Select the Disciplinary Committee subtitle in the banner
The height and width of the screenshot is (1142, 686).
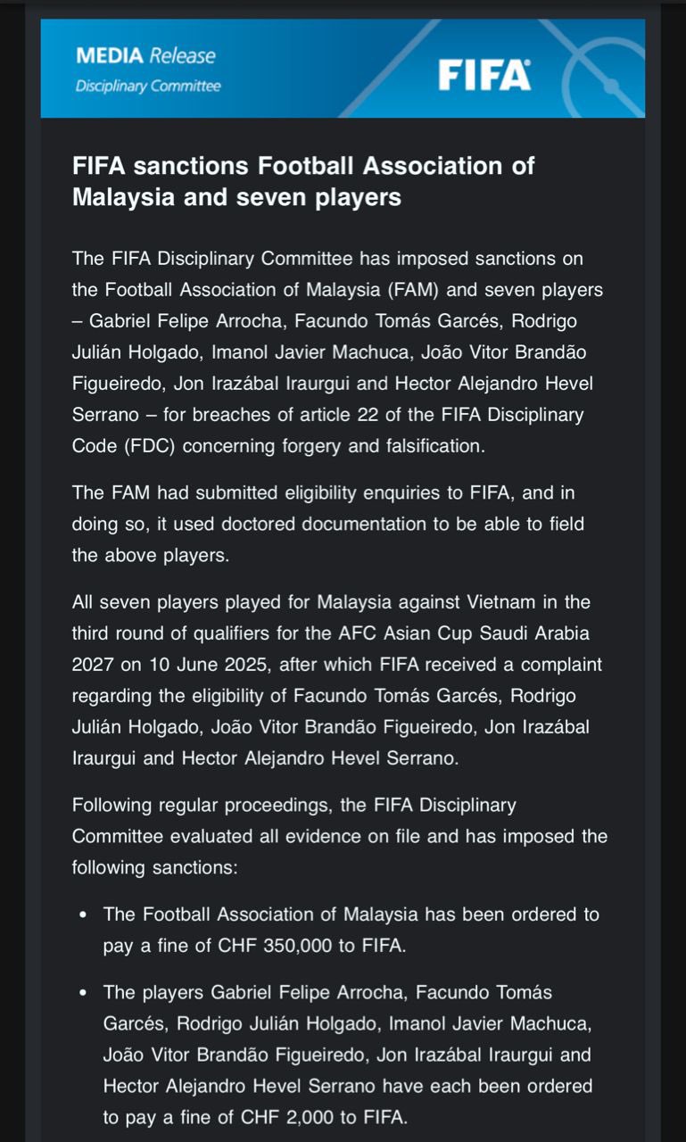148,87
